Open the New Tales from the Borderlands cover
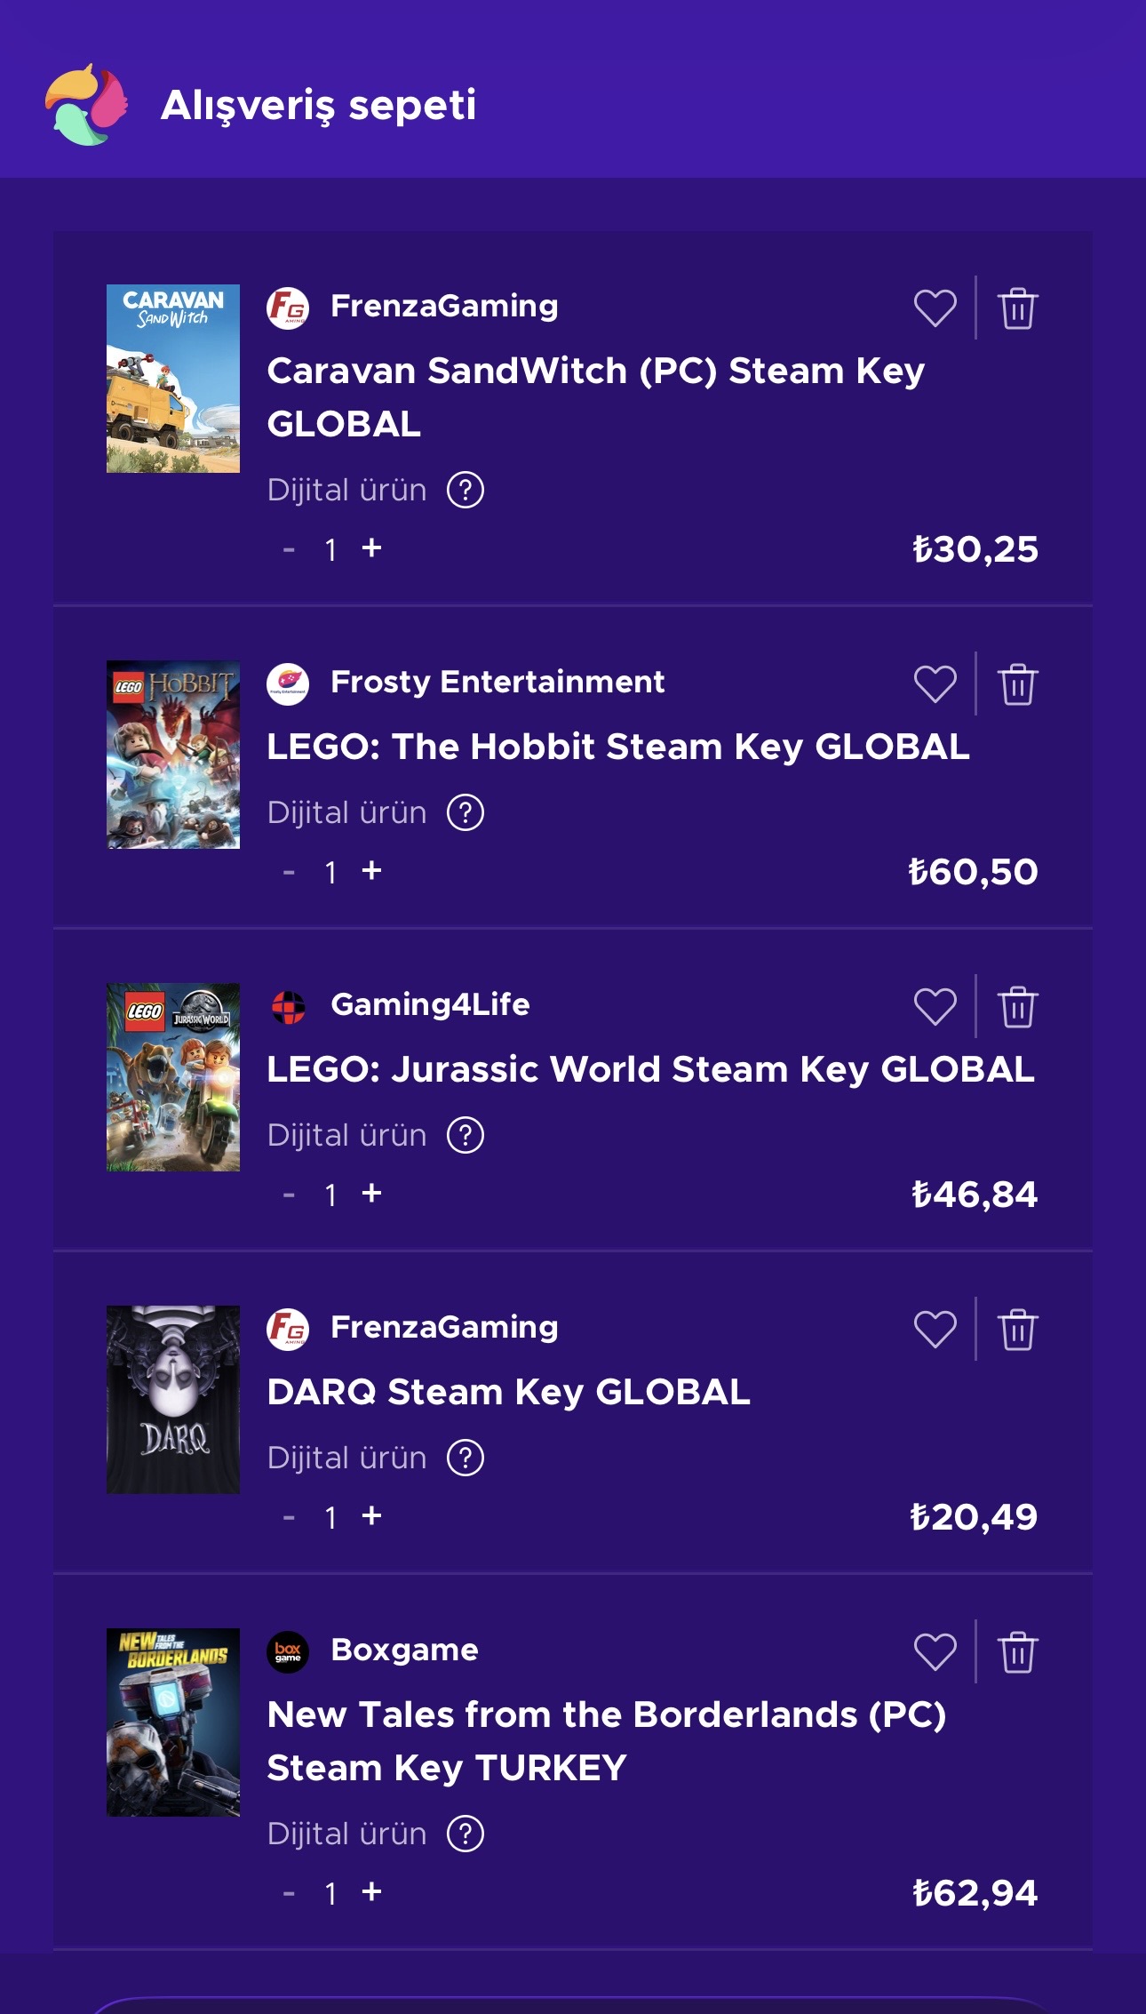Viewport: 1146px width, 2014px height. [173, 1722]
